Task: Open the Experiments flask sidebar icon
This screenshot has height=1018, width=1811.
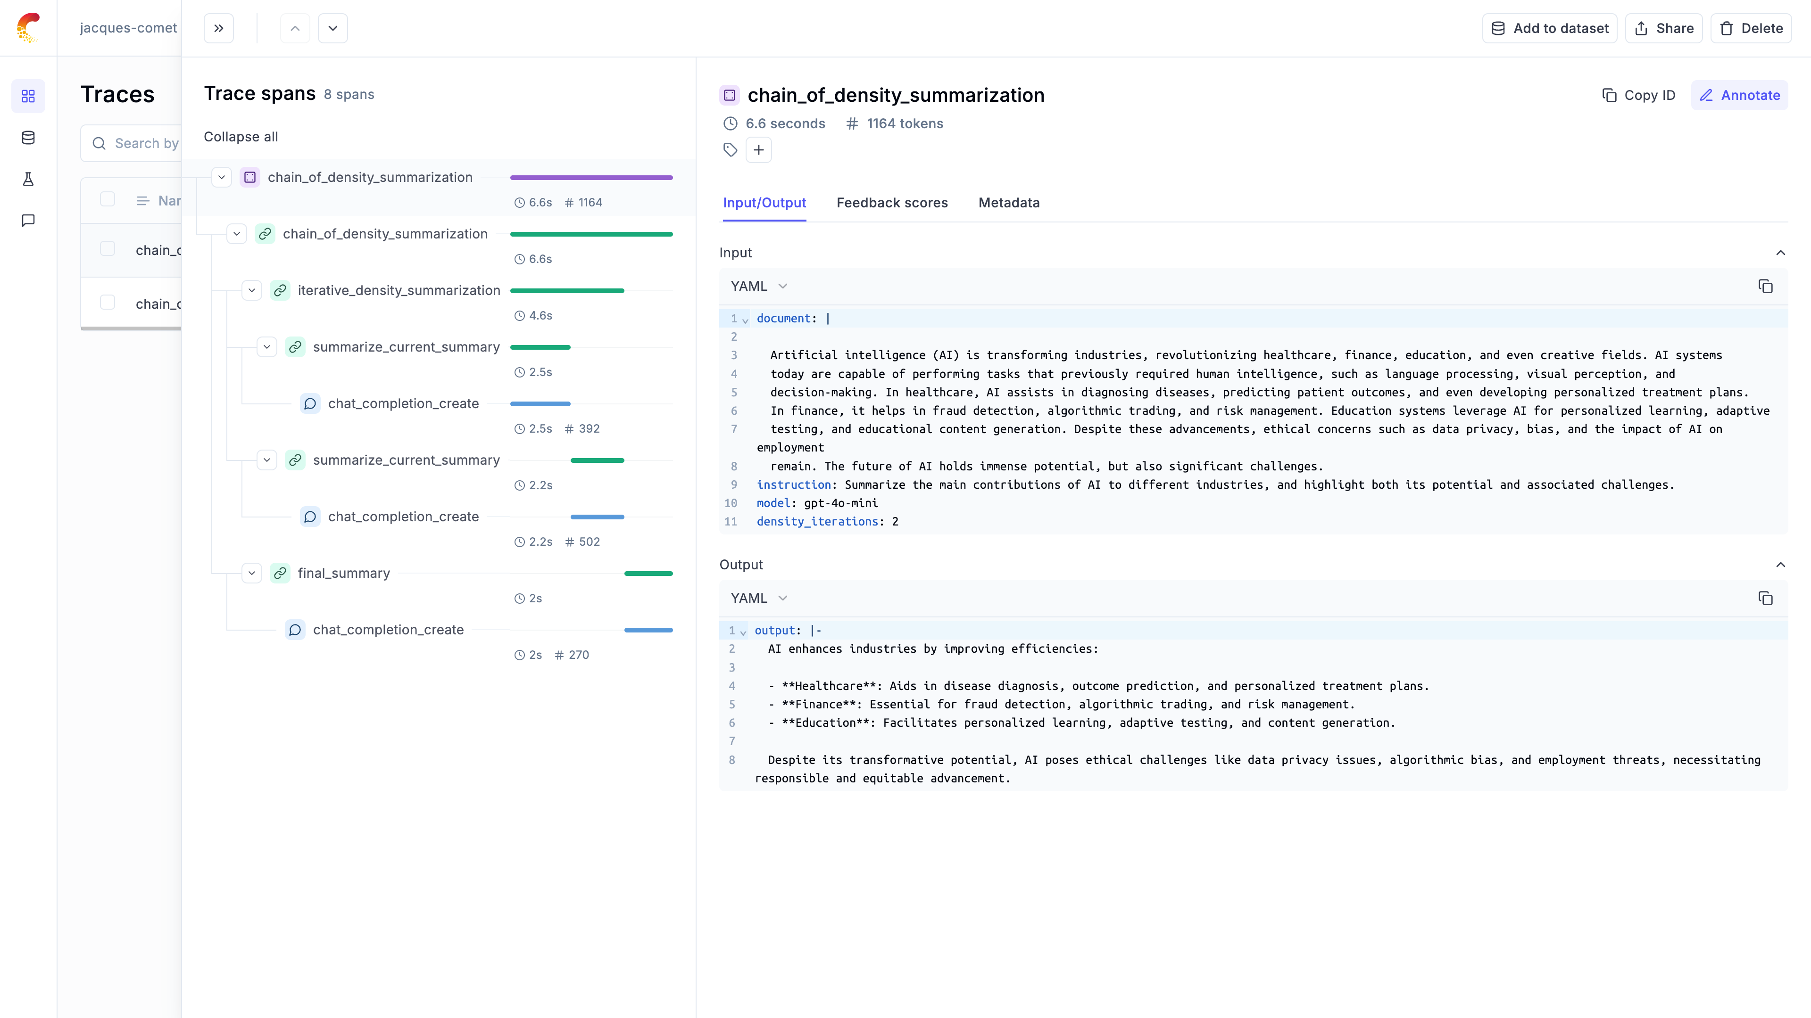Action: pos(28,179)
